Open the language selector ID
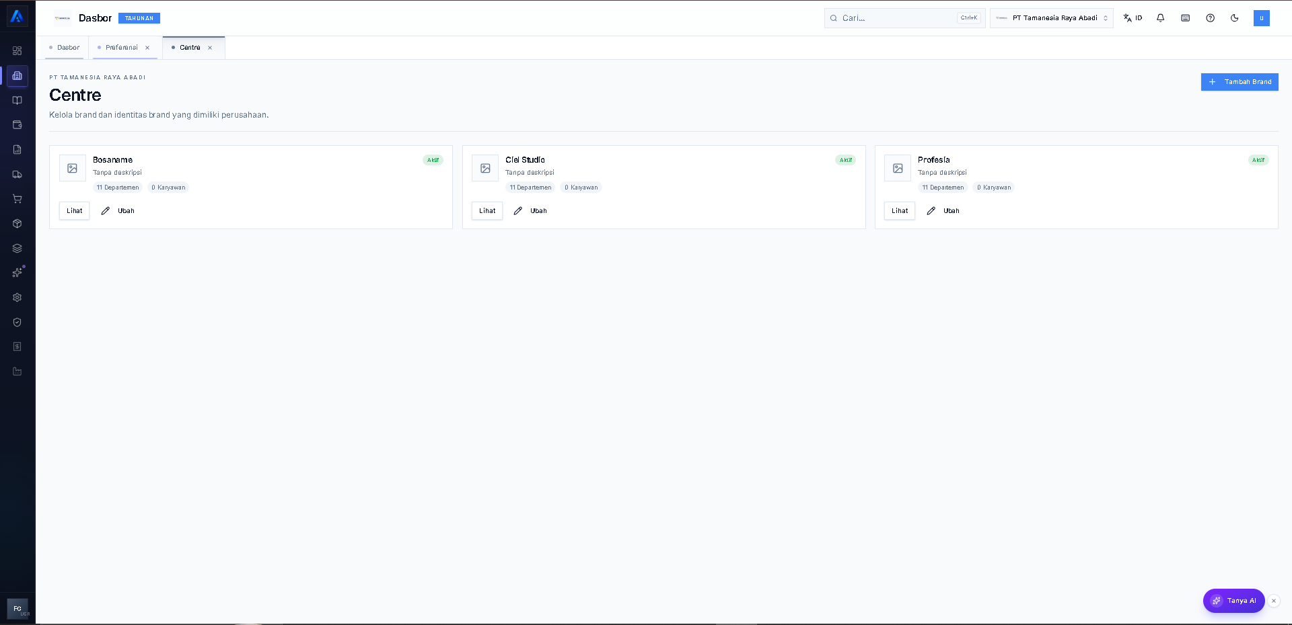This screenshot has width=1292, height=625. 1133,18
